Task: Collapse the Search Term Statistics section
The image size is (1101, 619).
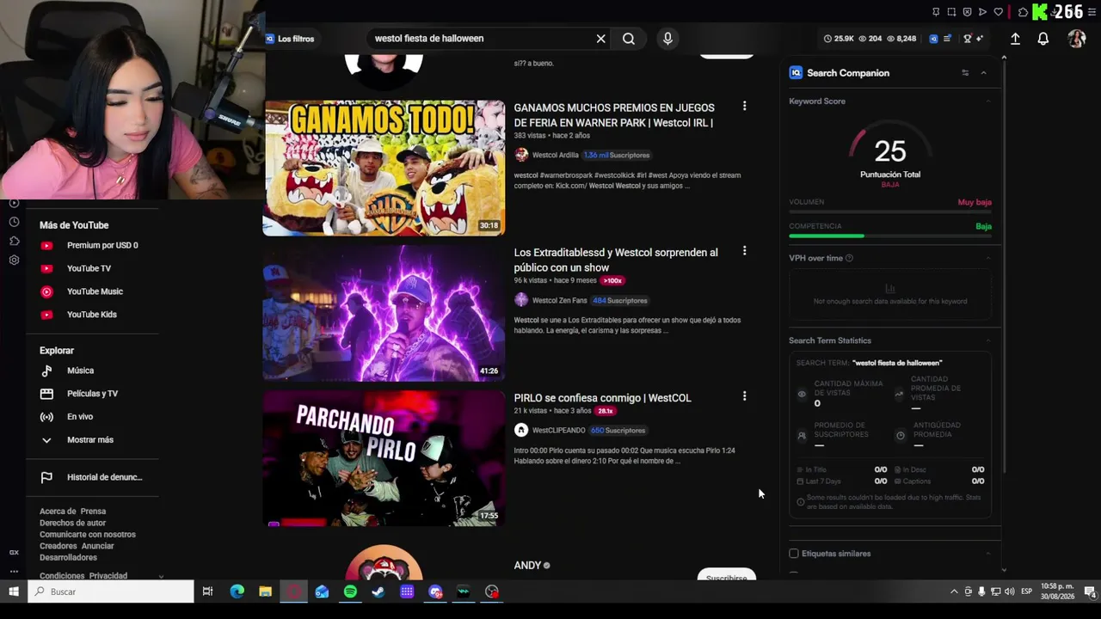Action: 987,340
